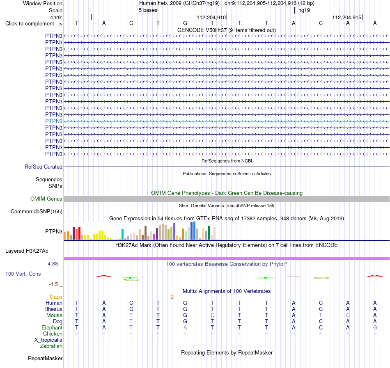Click the '100 Vert. Cons' track label
Image resolution: width=390 pixels, height=368 pixels.
pyautogui.click(x=23, y=274)
